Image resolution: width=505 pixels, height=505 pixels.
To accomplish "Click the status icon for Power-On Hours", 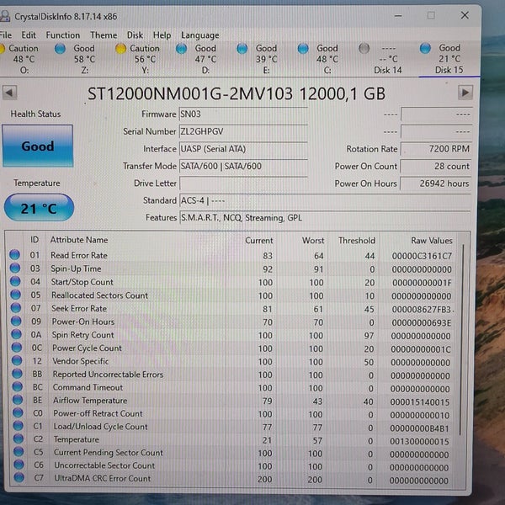I will [16, 321].
